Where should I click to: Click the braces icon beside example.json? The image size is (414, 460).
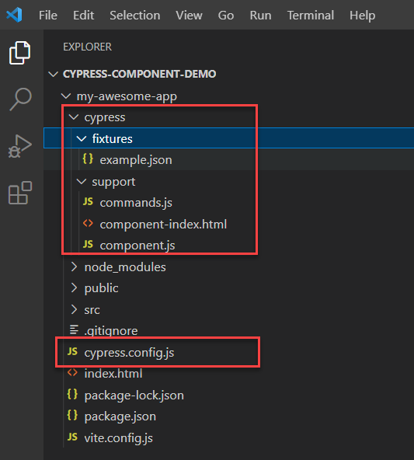88,159
